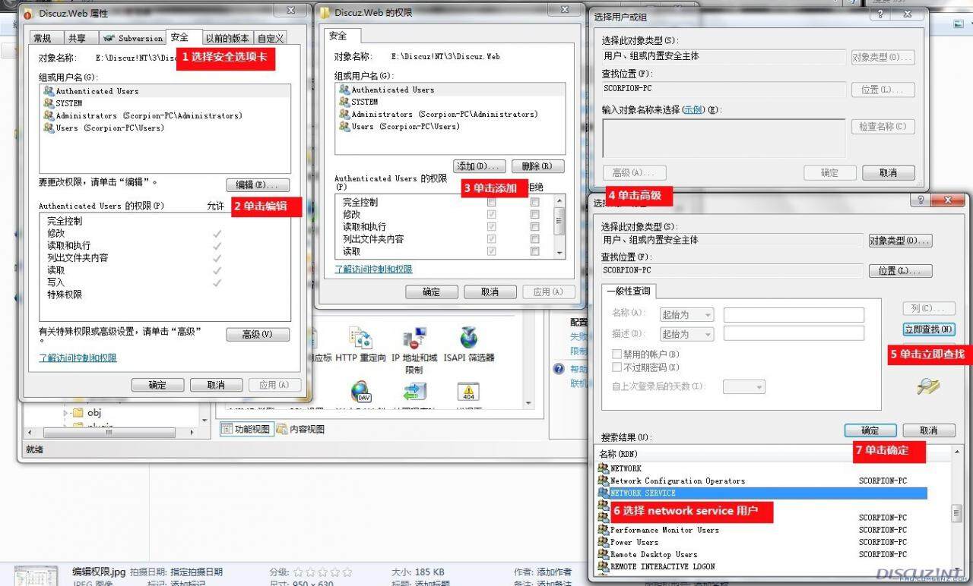Click the group icon beside Remote Desktop Users
The height and width of the screenshot is (586, 973).
click(604, 554)
